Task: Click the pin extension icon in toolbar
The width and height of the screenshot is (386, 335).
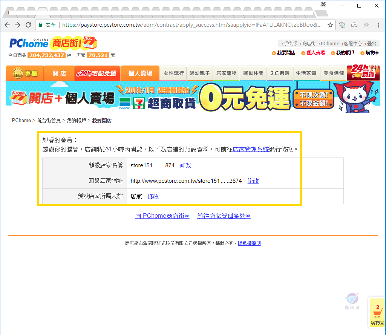Action: point(366,25)
